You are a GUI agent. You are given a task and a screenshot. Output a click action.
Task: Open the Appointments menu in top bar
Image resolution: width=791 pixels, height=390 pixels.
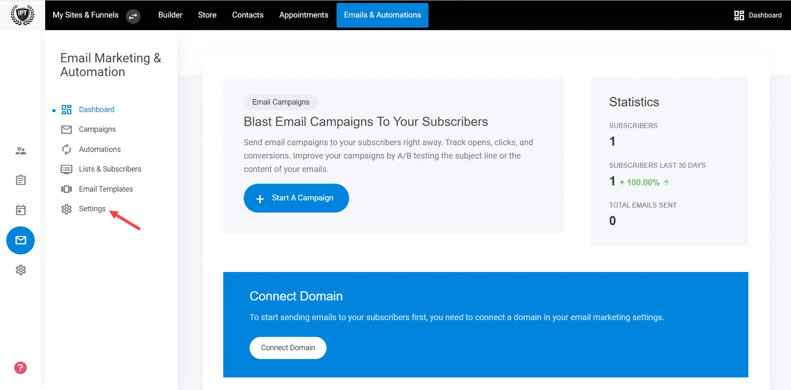pos(304,15)
